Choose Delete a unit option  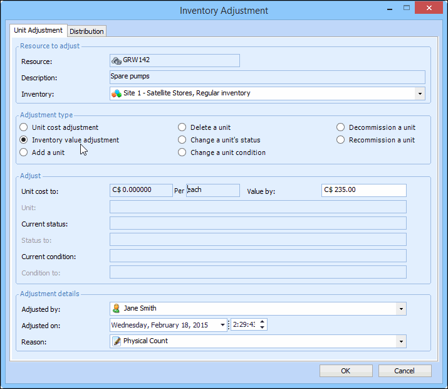(x=182, y=127)
